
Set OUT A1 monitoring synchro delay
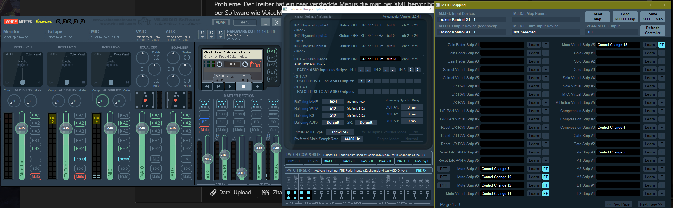[411, 107]
